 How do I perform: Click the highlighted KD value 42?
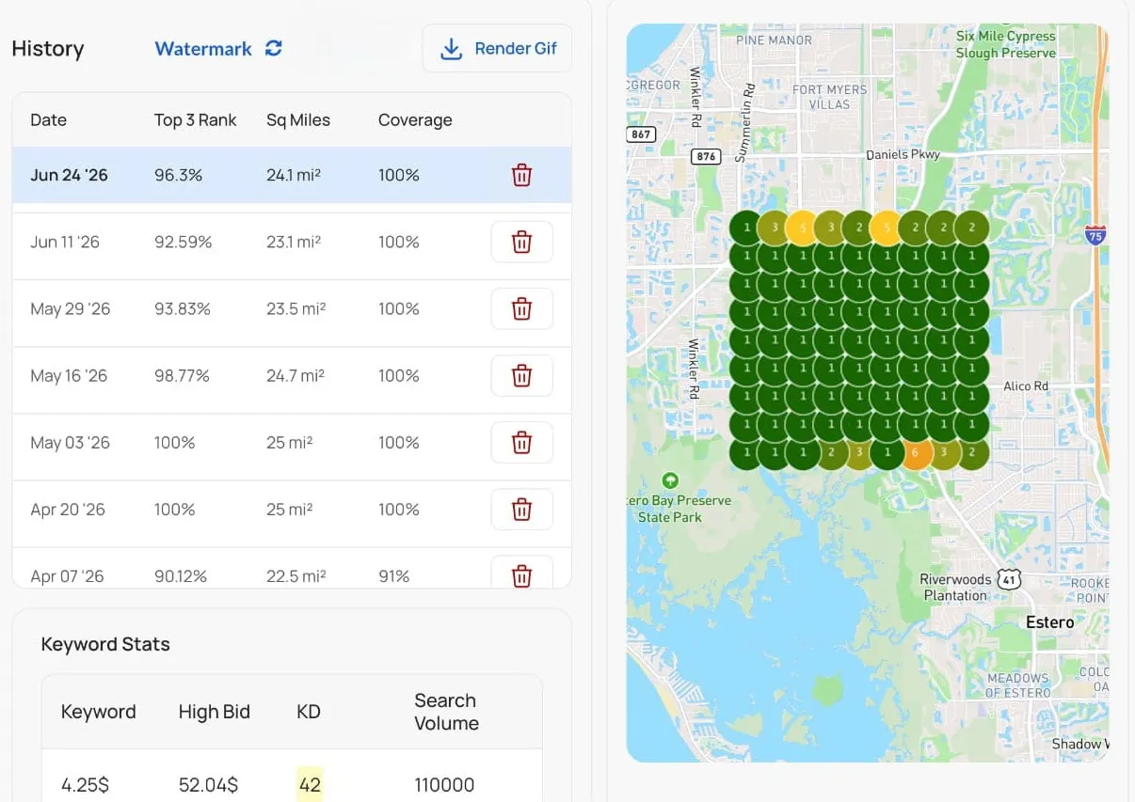(x=310, y=784)
